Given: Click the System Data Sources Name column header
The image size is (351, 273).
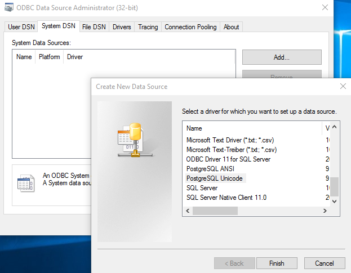Looking at the screenshot, I should coord(24,57).
